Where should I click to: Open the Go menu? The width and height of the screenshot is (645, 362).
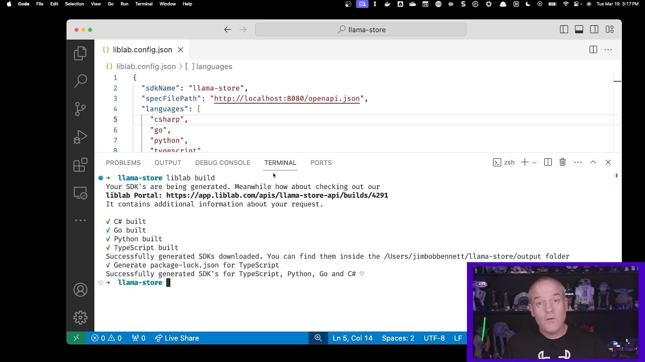110,4
